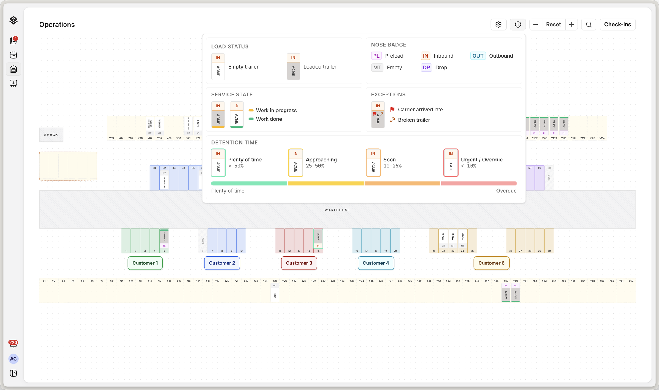
Task: Toggle the info legend button
Action: [518, 25]
